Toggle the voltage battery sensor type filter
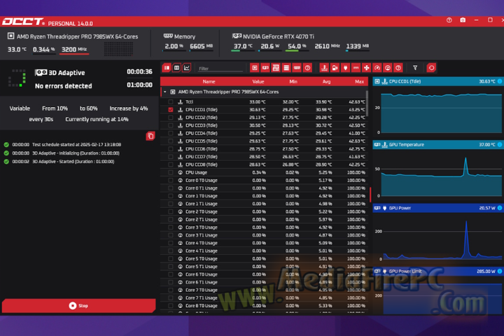This screenshot has width=504, height=336. 335,68
